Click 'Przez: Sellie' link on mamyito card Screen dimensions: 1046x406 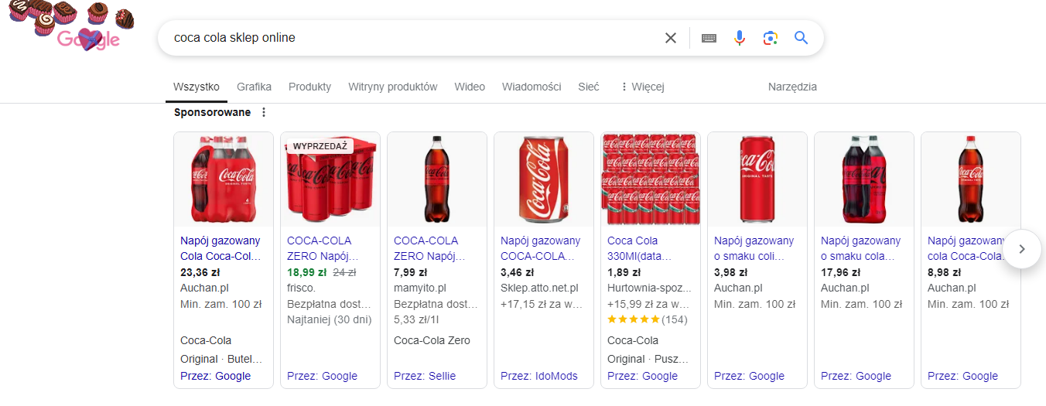click(425, 376)
